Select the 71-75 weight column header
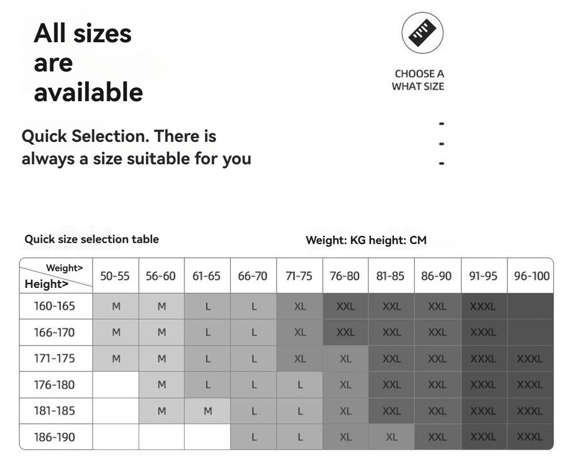570x459 pixels. 299,276
